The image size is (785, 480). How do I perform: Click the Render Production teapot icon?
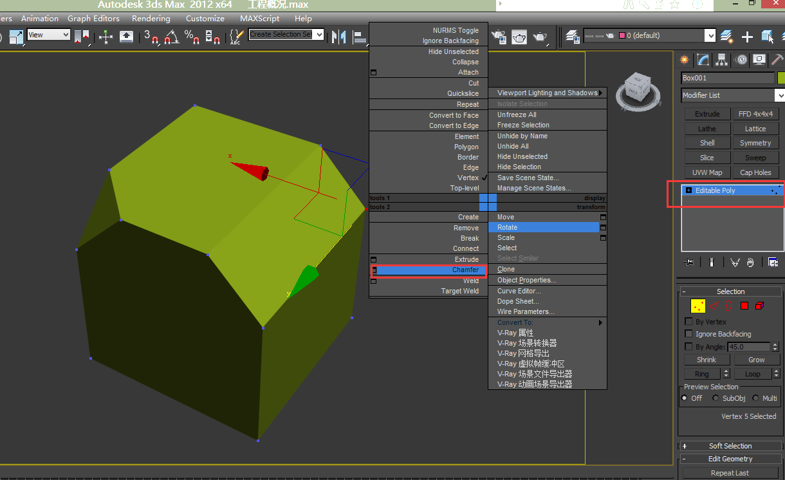(x=540, y=37)
